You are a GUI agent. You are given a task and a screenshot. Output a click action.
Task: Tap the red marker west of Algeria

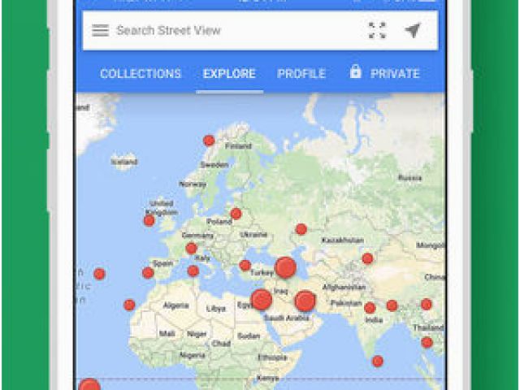pyautogui.click(x=129, y=305)
